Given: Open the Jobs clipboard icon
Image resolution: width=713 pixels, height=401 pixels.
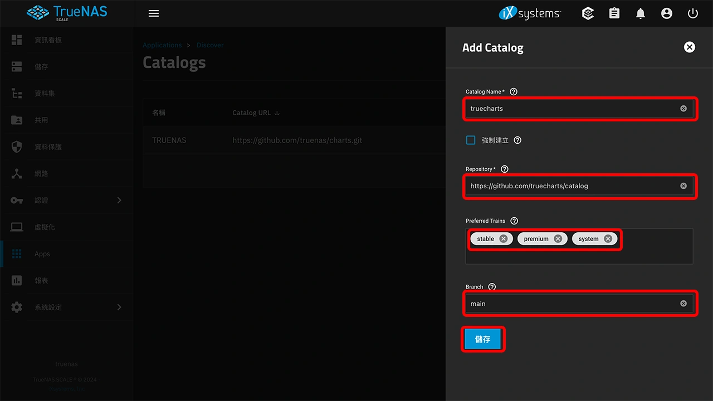Looking at the screenshot, I should pyautogui.click(x=614, y=13).
